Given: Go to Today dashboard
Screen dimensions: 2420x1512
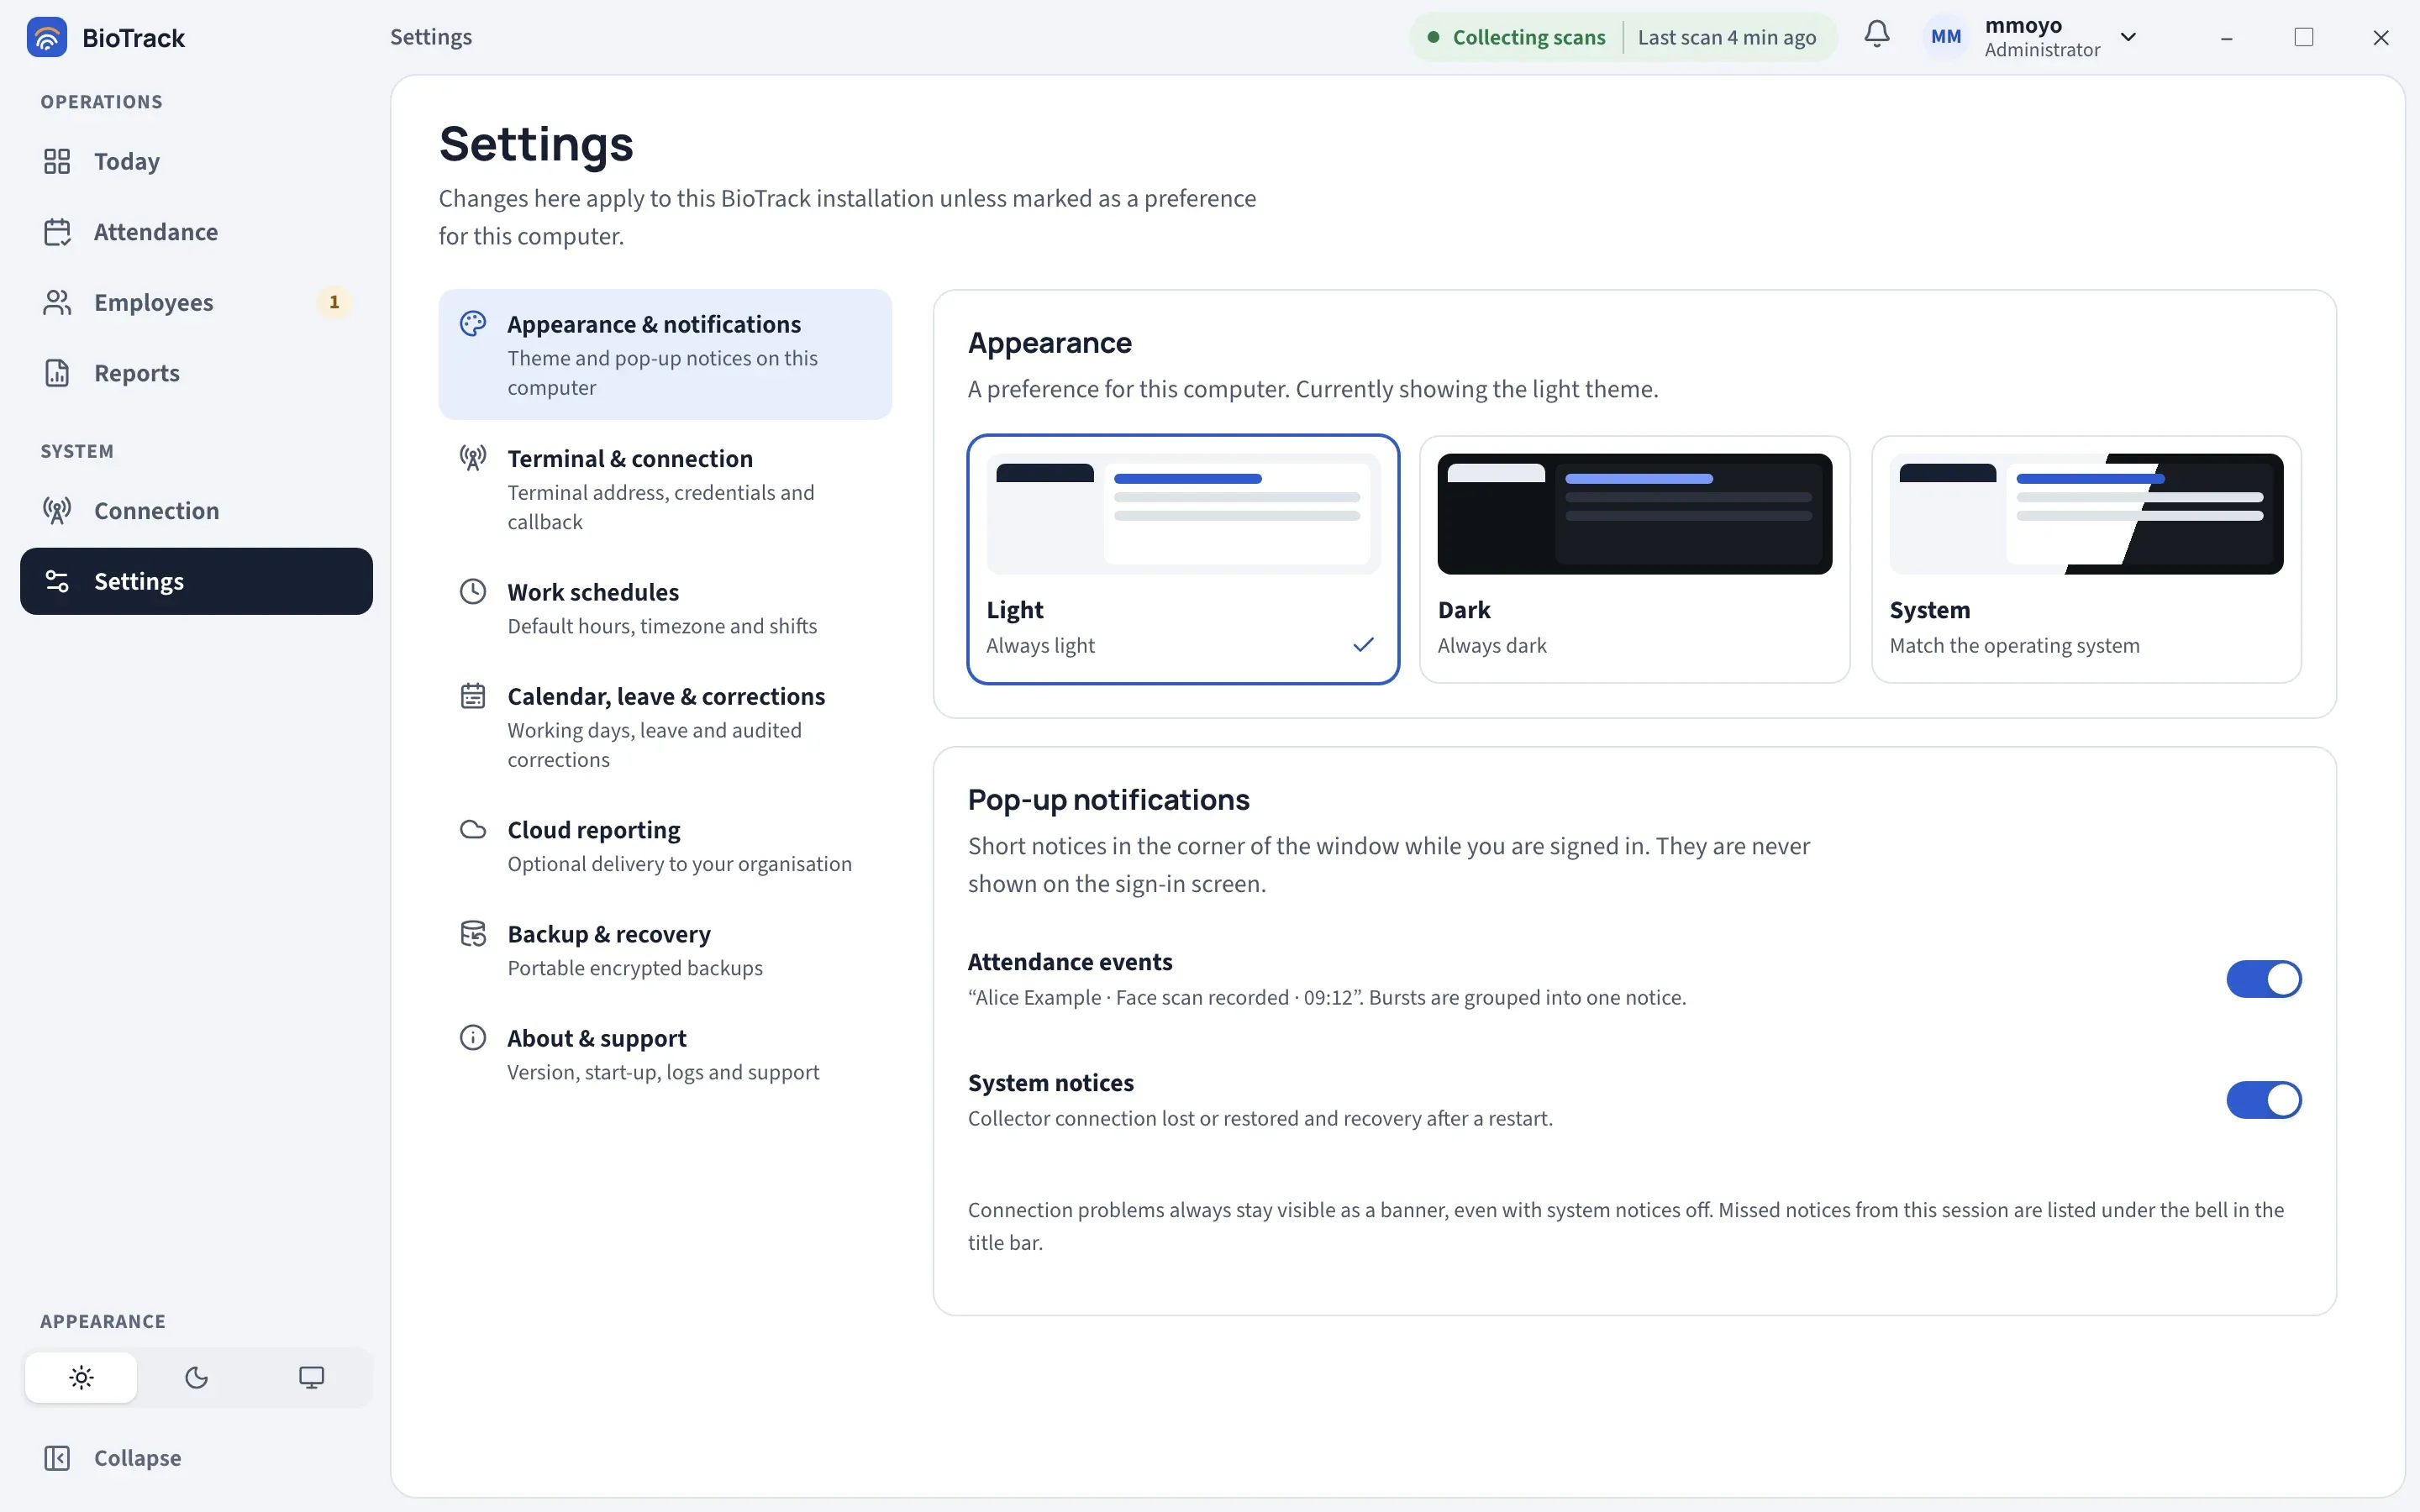Looking at the screenshot, I should (196, 161).
